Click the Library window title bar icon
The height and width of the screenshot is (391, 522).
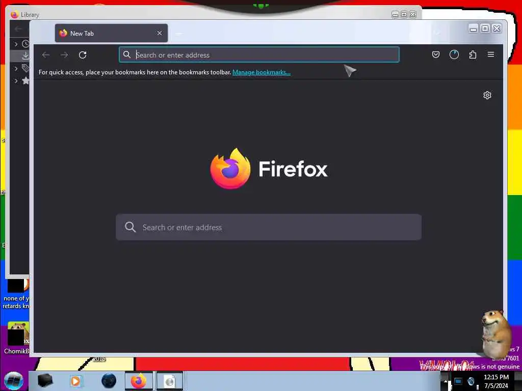point(14,15)
